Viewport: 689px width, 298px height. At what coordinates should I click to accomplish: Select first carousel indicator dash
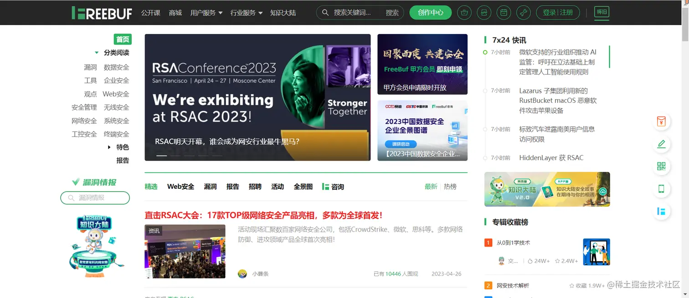[x=162, y=156]
